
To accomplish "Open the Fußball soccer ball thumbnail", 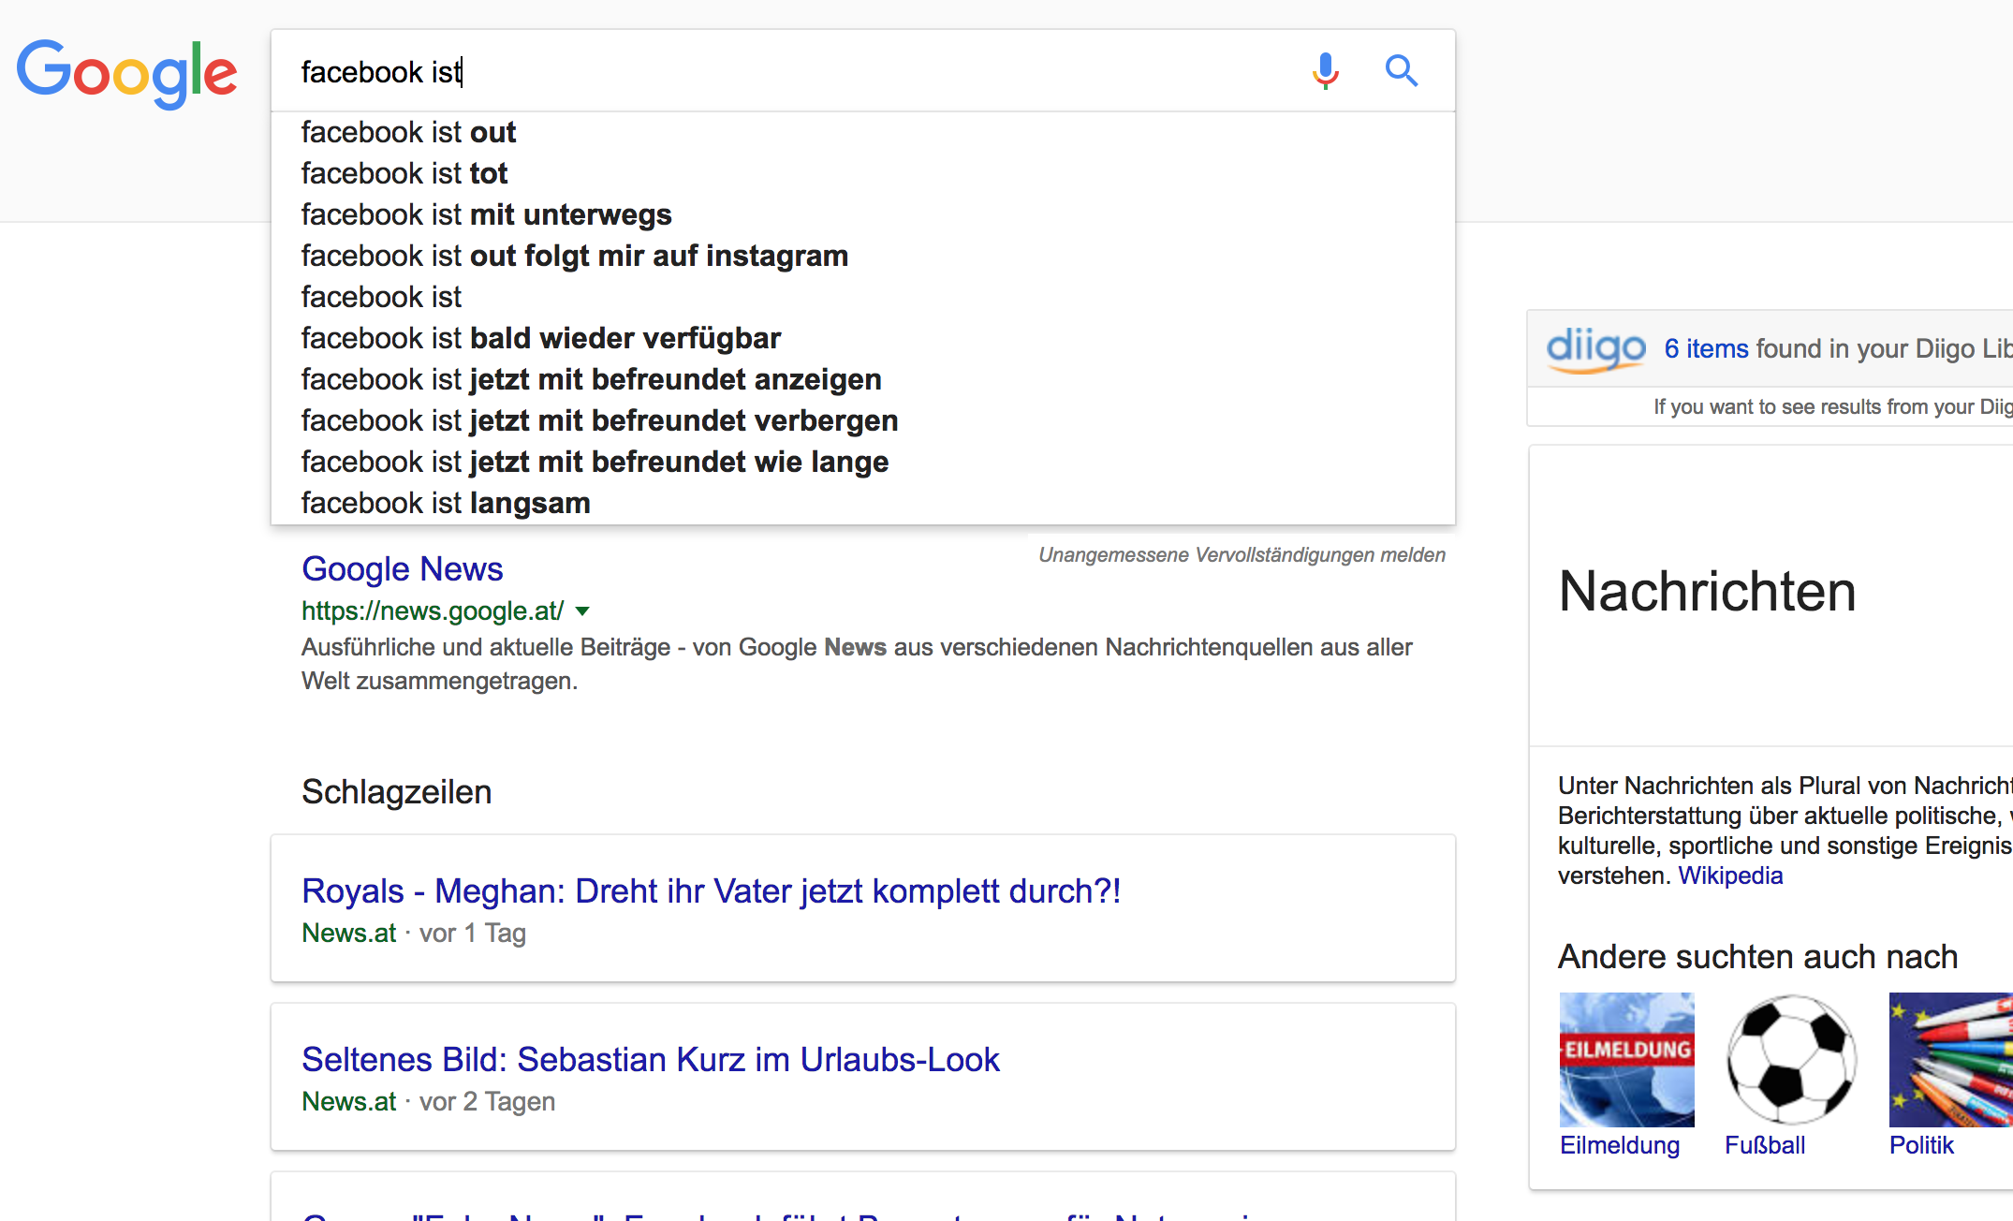I will click(x=1791, y=1059).
